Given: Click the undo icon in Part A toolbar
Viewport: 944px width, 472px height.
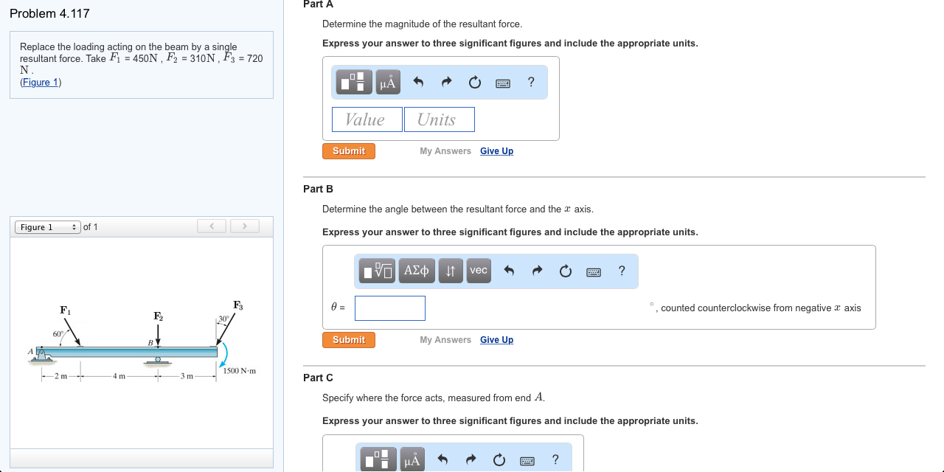Looking at the screenshot, I should click(418, 82).
